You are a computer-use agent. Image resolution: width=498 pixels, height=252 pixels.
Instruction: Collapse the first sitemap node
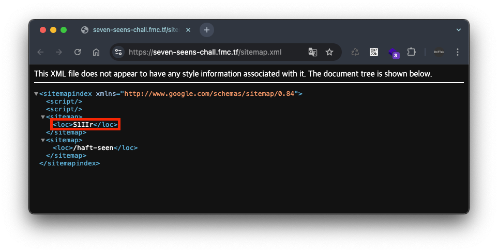click(x=43, y=117)
